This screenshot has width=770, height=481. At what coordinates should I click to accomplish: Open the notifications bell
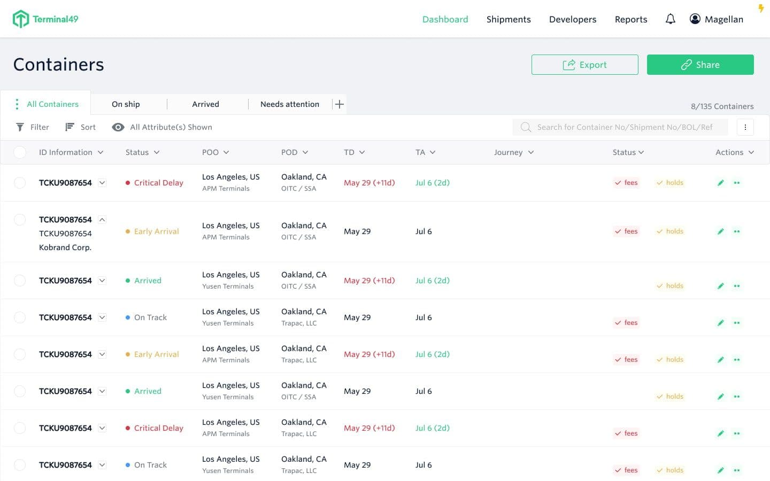(x=670, y=19)
